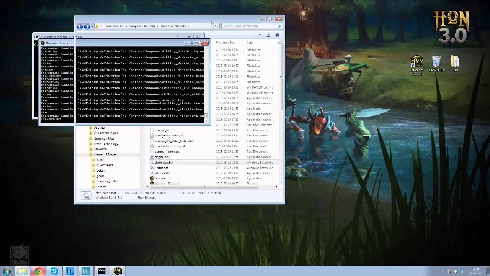Open the generate_update subfolder in tree
Screen dimensions: 490x276
(x=108, y=181)
